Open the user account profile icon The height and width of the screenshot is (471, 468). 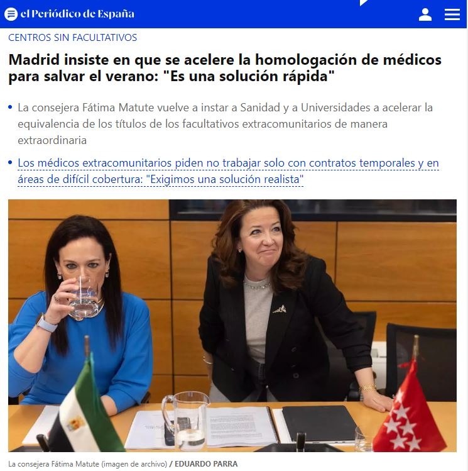pos(425,14)
